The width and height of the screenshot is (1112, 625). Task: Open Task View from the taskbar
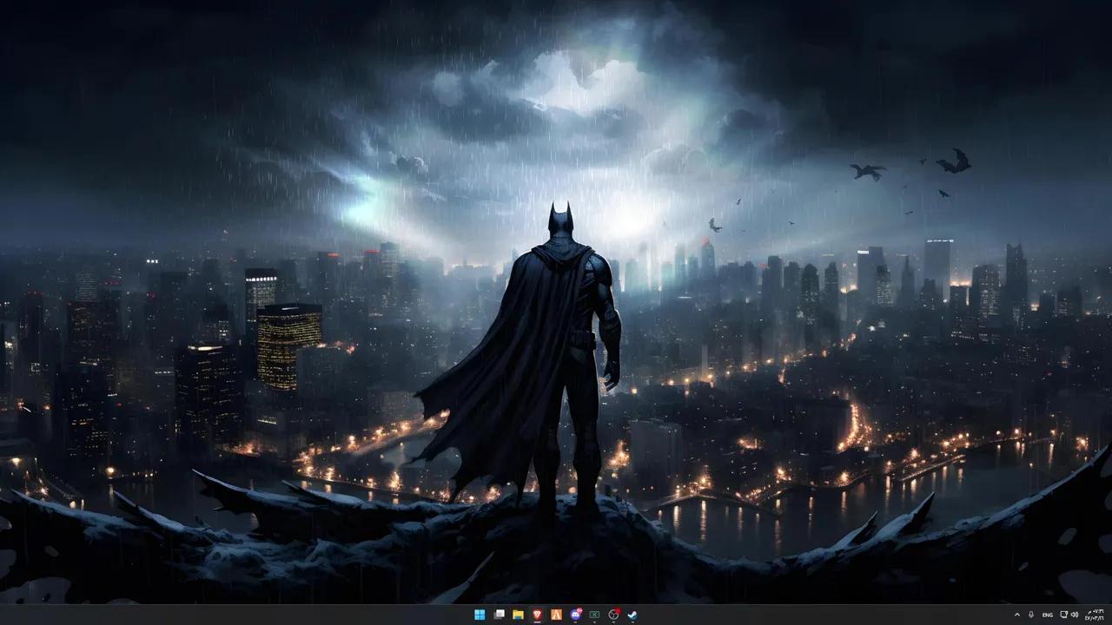click(499, 615)
